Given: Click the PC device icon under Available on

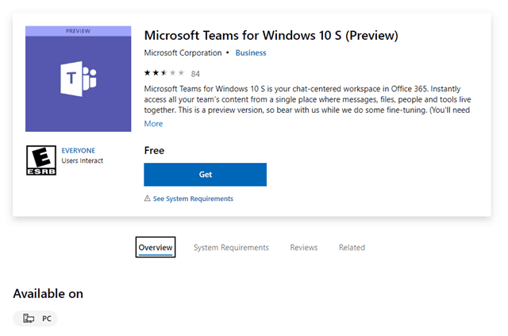Looking at the screenshot, I should pyautogui.click(x=29, y=319).
